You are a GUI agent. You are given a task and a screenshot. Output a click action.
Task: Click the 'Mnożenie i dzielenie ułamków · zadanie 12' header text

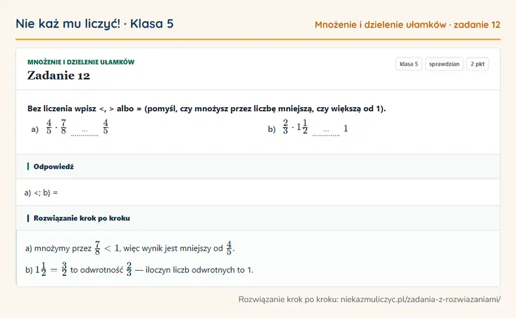coord(408,25)
